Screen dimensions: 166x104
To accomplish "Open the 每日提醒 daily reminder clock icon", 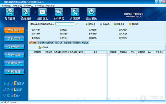I will [x=10, y=12].
